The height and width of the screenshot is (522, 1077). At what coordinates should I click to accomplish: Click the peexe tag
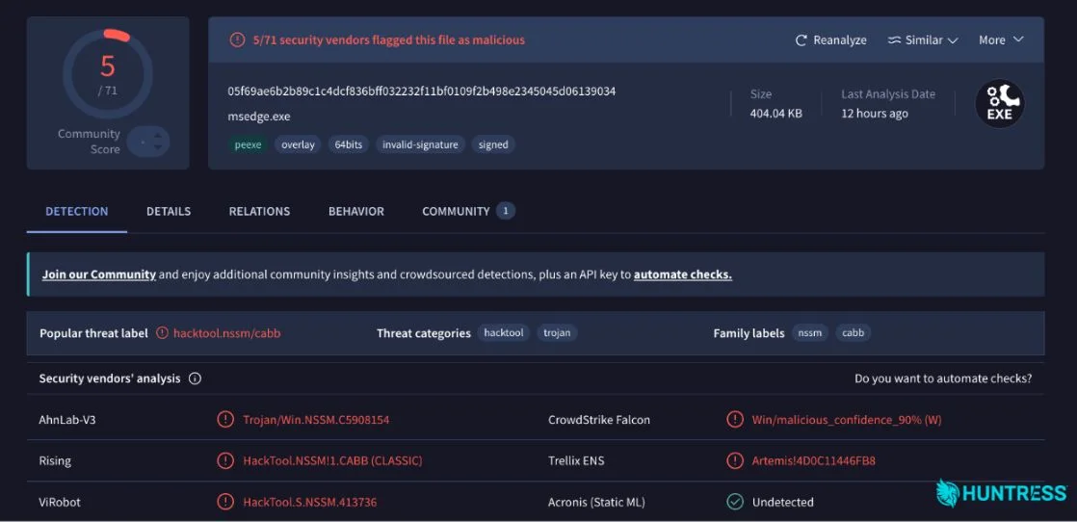pos(248,144)
